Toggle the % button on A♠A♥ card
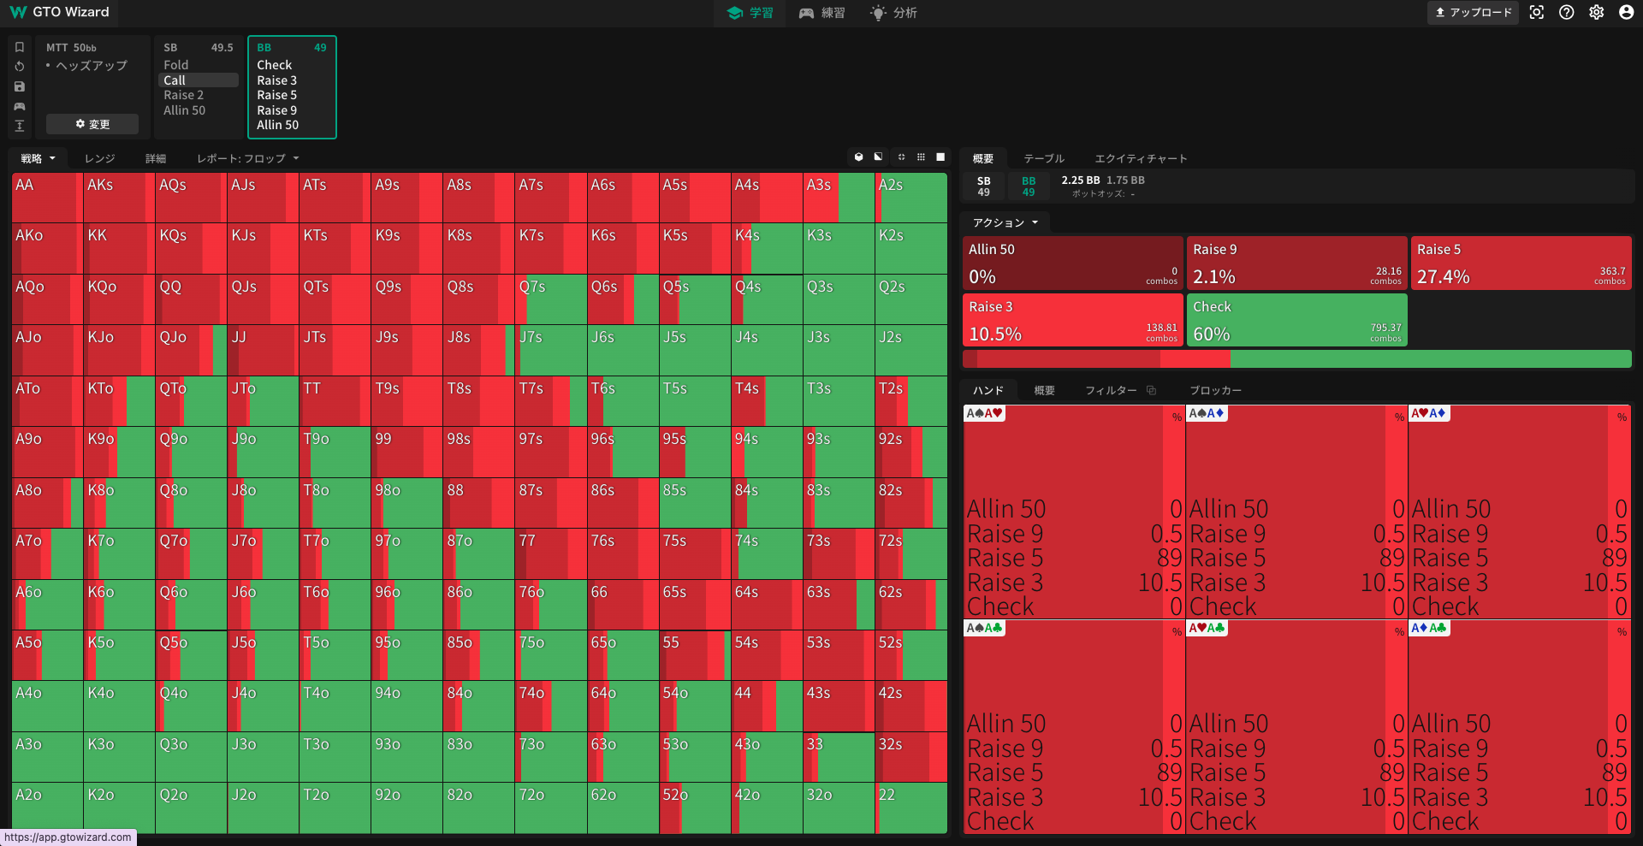The width and height of the screenshot is (1643, 846). 1177,417
